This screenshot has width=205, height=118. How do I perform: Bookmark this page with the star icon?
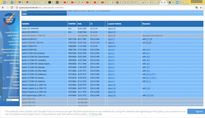point(201,8)
